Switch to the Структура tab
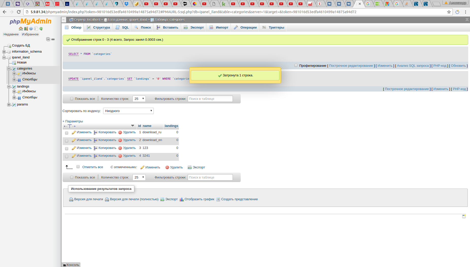The height and width of the screenshot is (267, 470). pyautogui.click(x=98, y=28)
